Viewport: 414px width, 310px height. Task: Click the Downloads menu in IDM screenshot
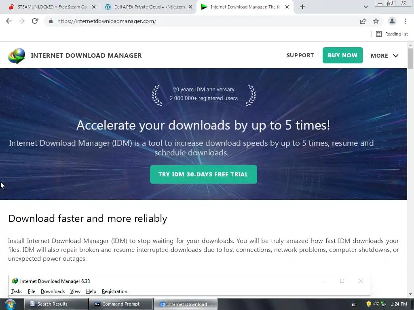click(53, 291)
